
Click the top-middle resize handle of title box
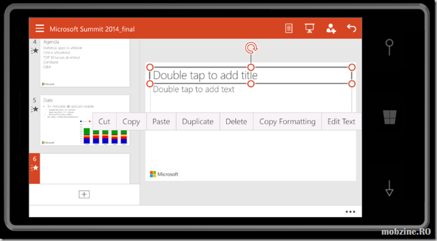251,67
